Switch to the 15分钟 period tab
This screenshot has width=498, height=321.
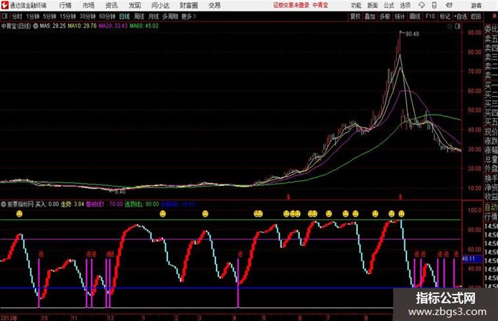tap(67, 16)
